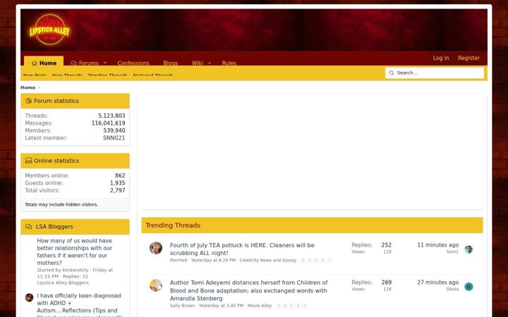Click Som1's avatar beside 11 minutes ago
The height and width of the screenshot is (317, 508).
coord(468,249)
